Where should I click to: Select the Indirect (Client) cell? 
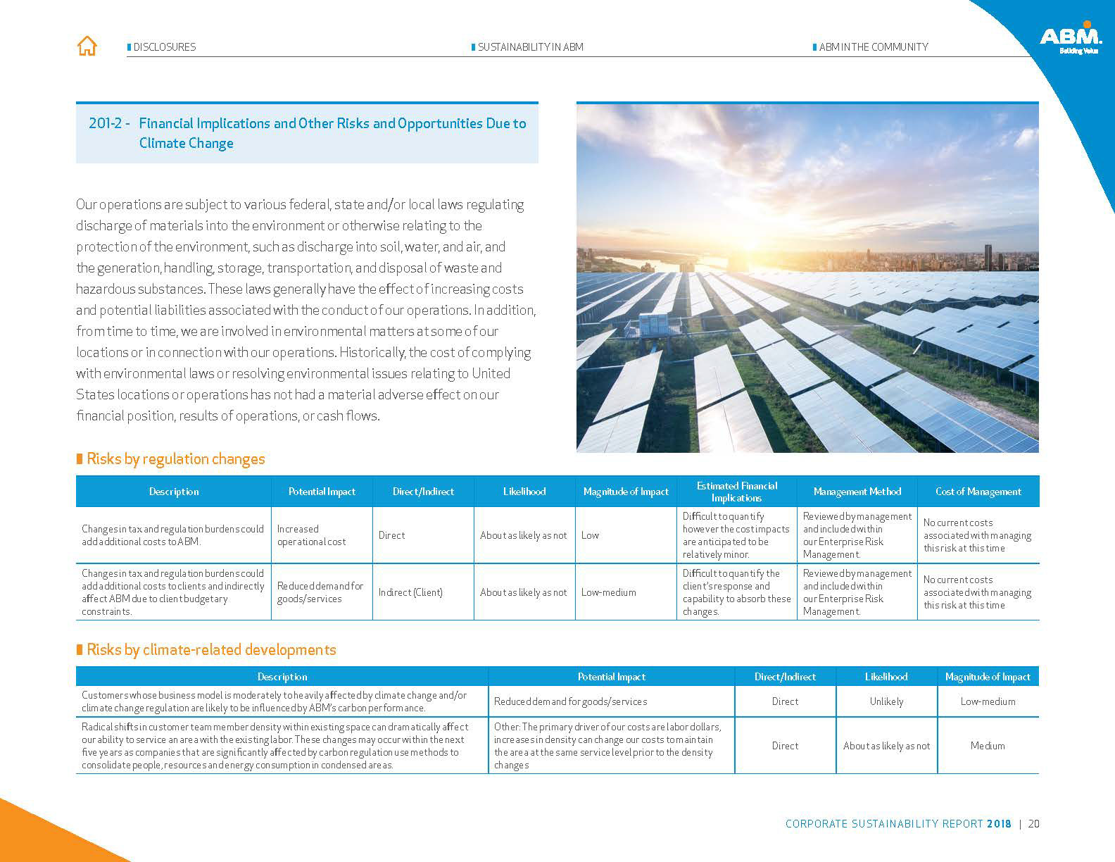tap(423, 592)
